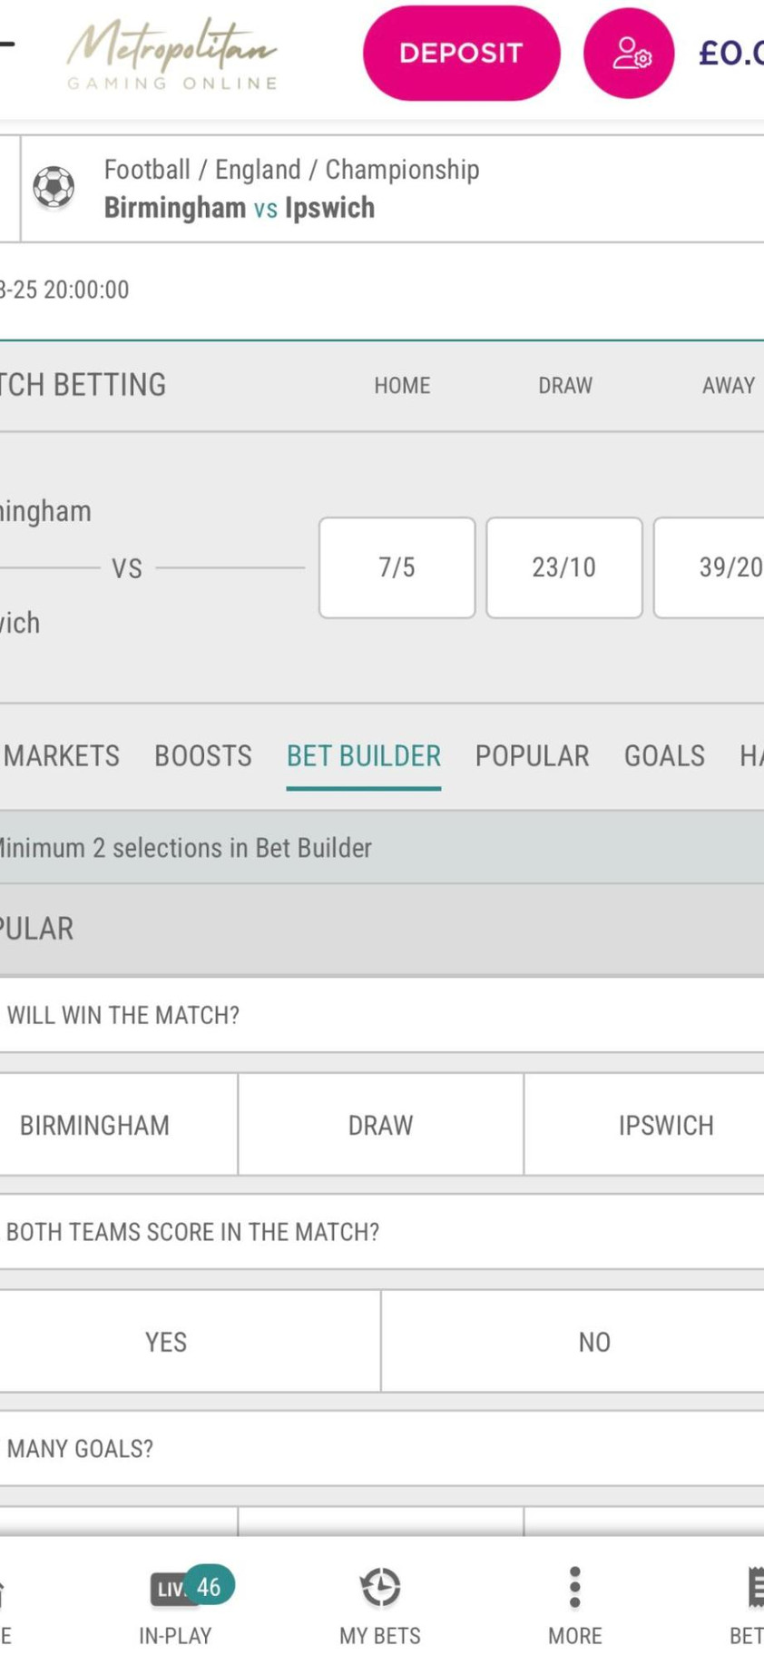Go to Metropolitan Gaming Online logo home
The width and height of the screenshot is (764, 1665).
172,54
